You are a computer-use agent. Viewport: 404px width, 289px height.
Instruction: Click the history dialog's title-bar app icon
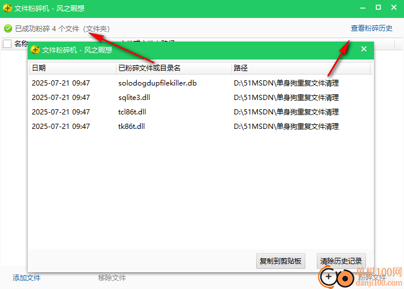35,50
